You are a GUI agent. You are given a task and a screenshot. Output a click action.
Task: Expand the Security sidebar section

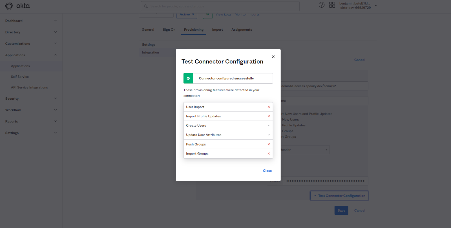(56, 99)
